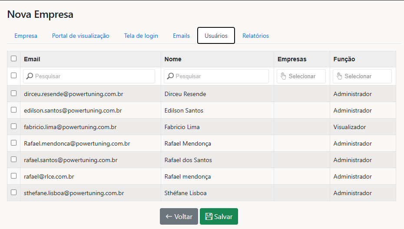Click the floppy disk icon on Salvar
Image resolution: width=404 pixels, height=229 pixels.
(x=209, y=217)
